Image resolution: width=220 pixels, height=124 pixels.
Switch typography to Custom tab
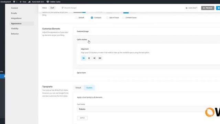click(x=89, y=88)
